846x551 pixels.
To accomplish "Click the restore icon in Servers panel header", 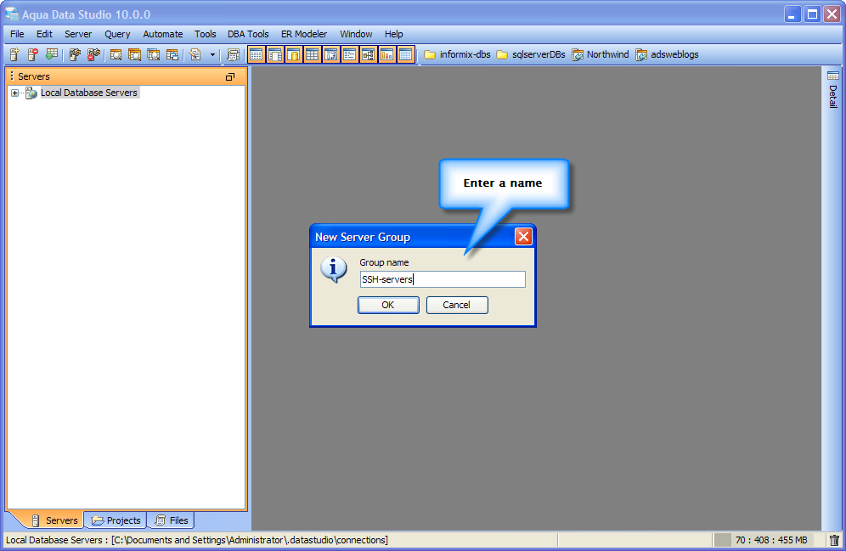I will [230, 77].
